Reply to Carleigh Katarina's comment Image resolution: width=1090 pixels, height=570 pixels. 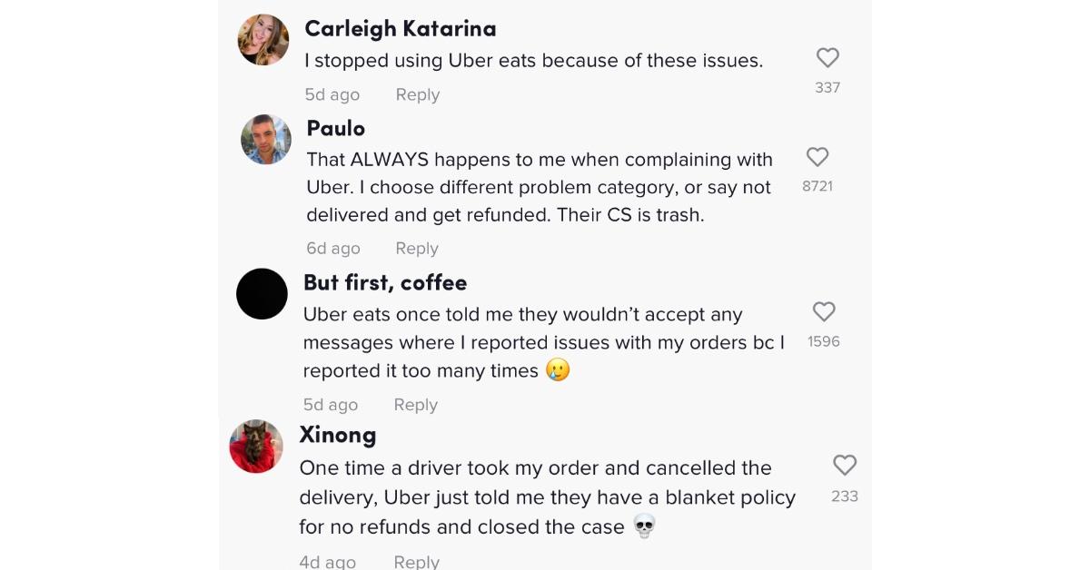pos(417,94)
